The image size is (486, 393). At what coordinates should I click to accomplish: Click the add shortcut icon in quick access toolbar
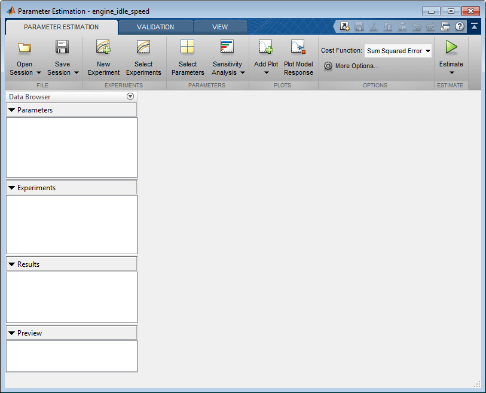pyautogui.click(x=344, y=27)
